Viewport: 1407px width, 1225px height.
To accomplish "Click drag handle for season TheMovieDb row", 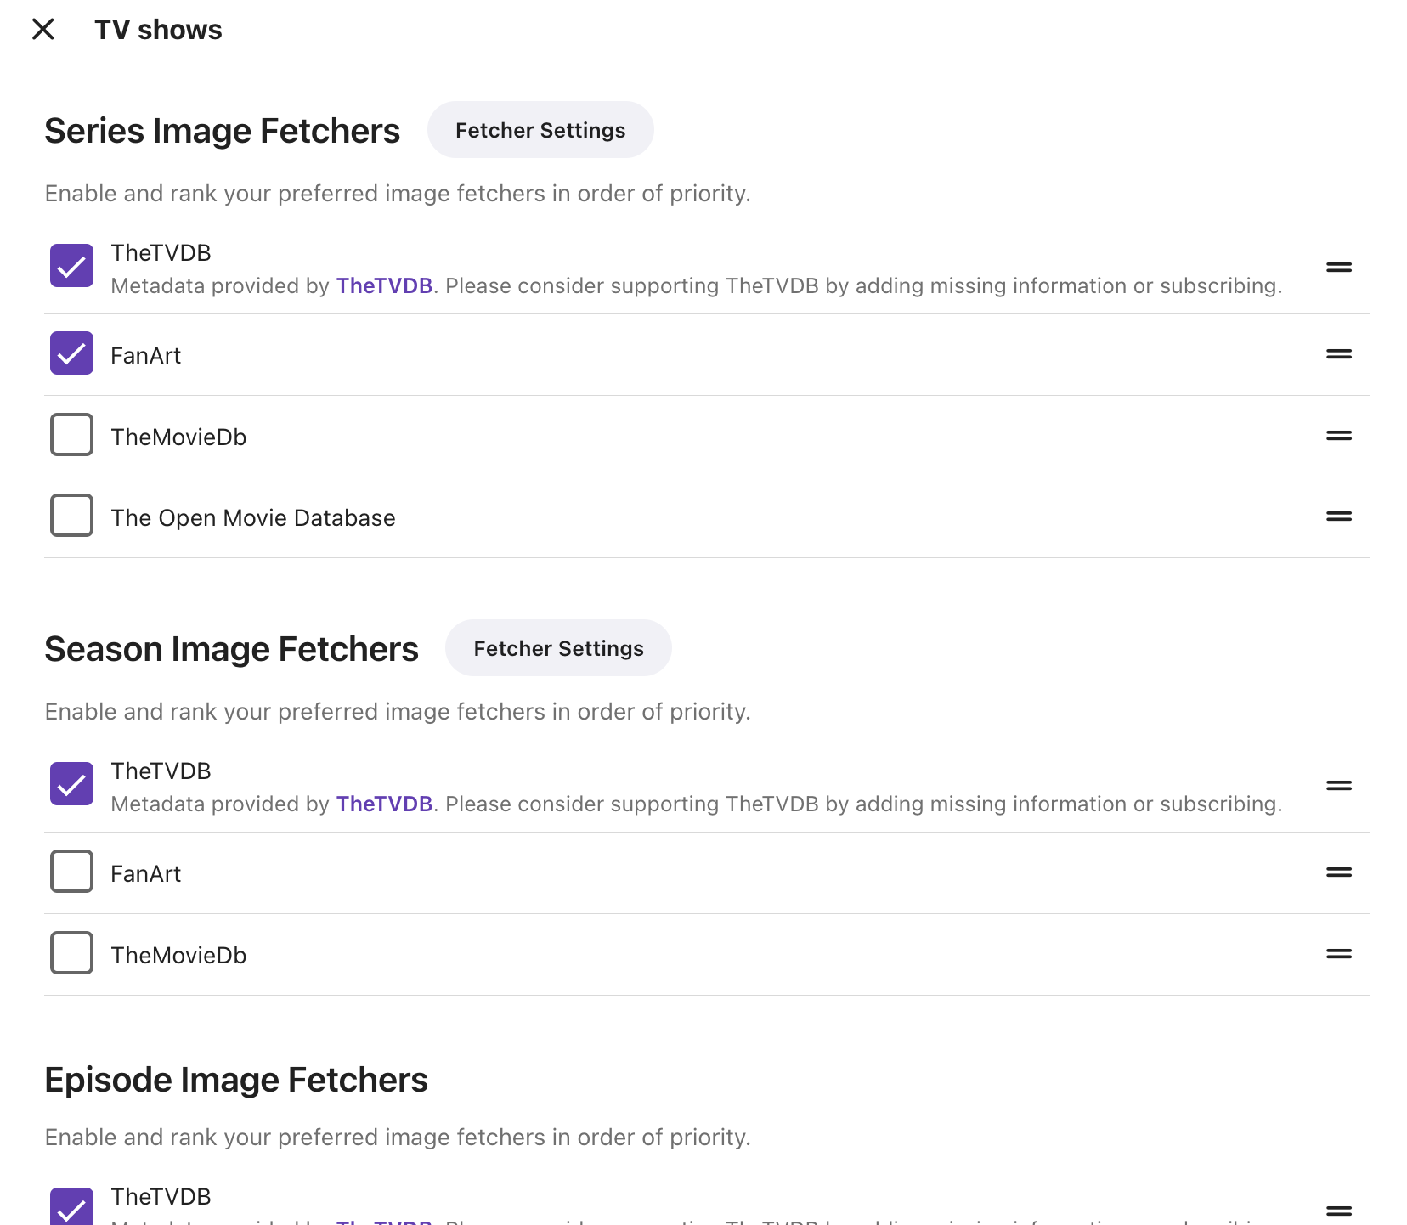I will point(1338,954).
